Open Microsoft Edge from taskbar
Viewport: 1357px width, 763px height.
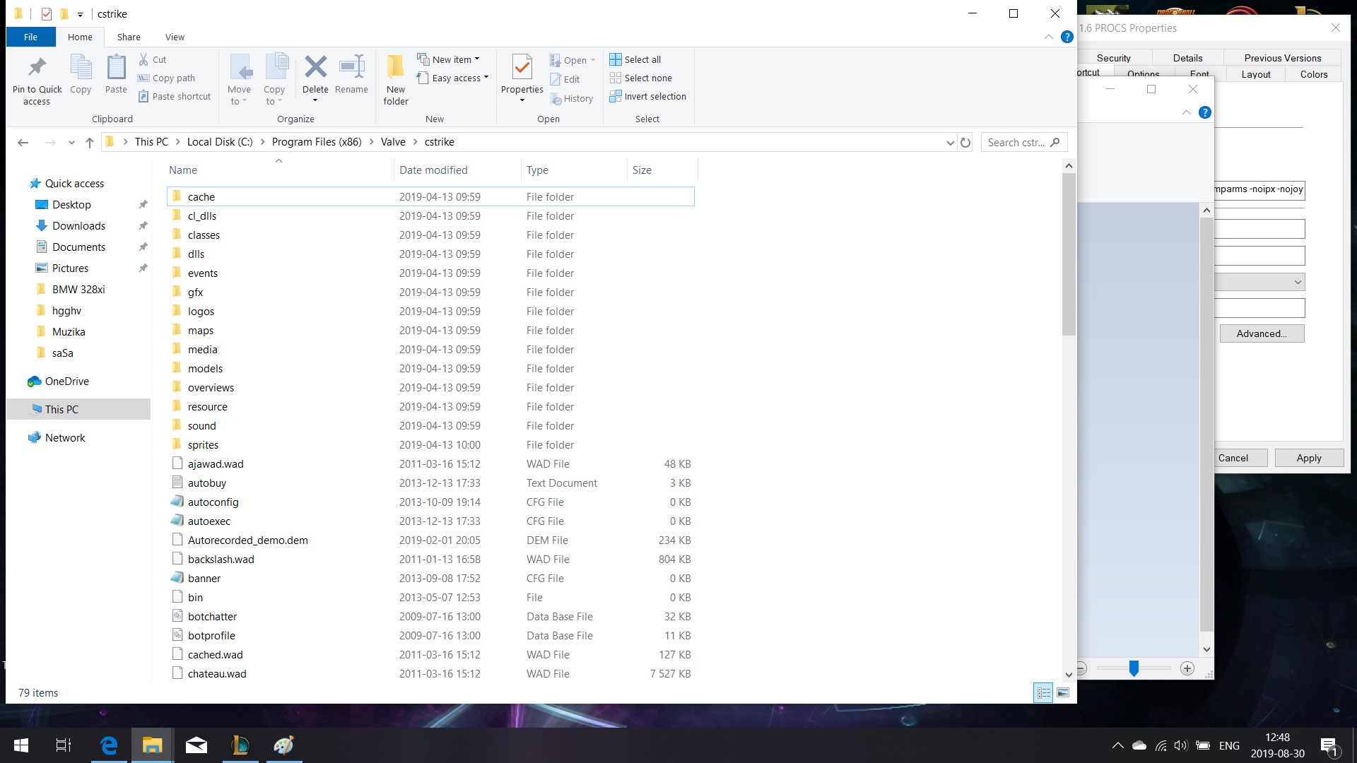109,745
